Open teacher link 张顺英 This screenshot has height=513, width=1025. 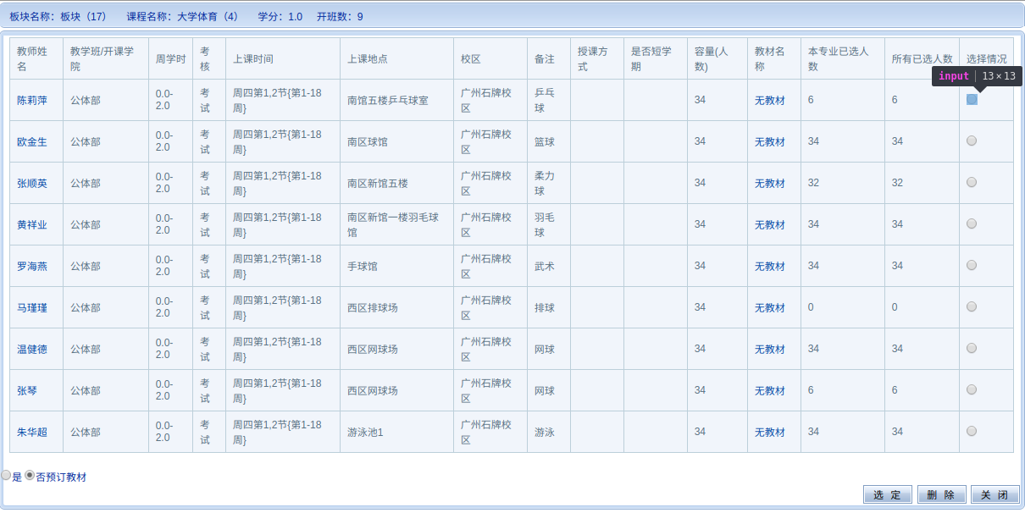(x=32, y=183)
